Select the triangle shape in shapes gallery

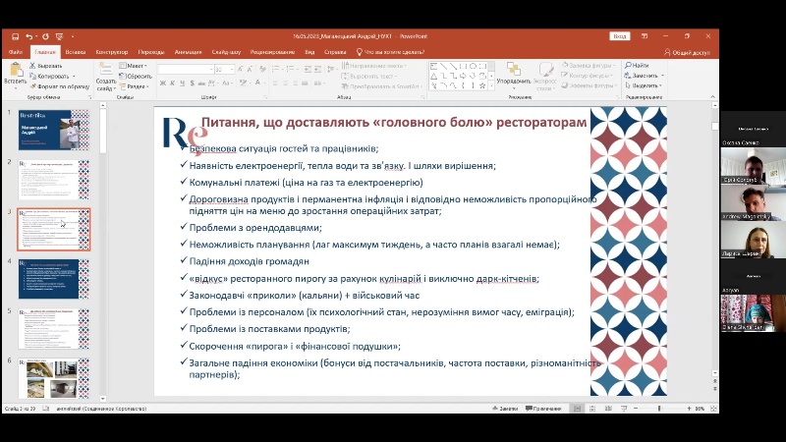point(434,76)
